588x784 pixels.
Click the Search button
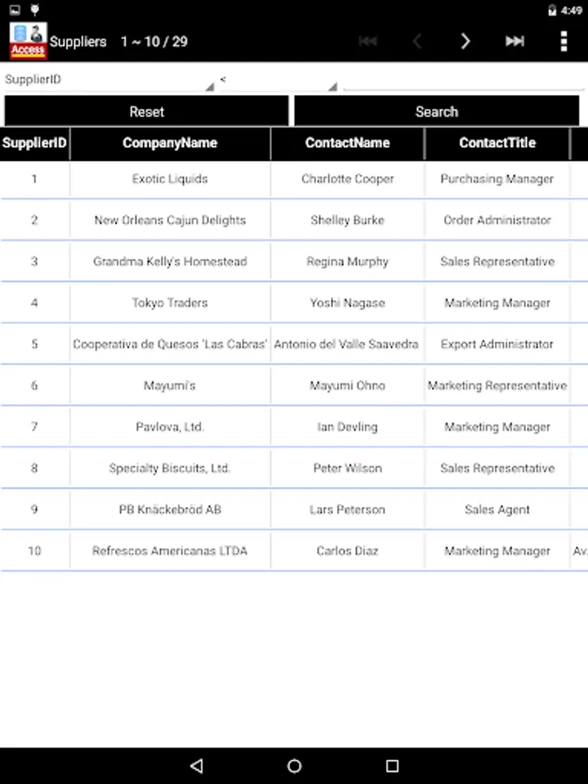click(436, 112)
